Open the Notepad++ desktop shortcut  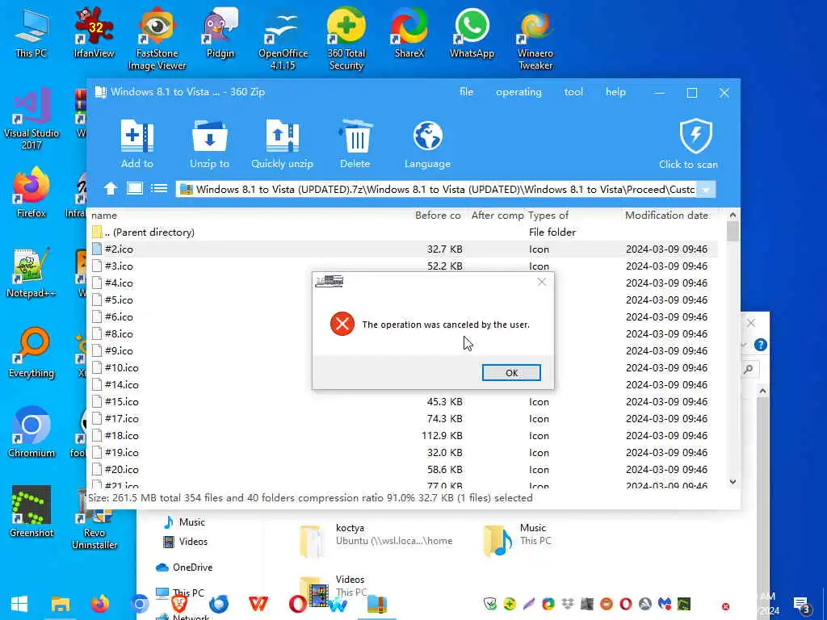point(31,272)
